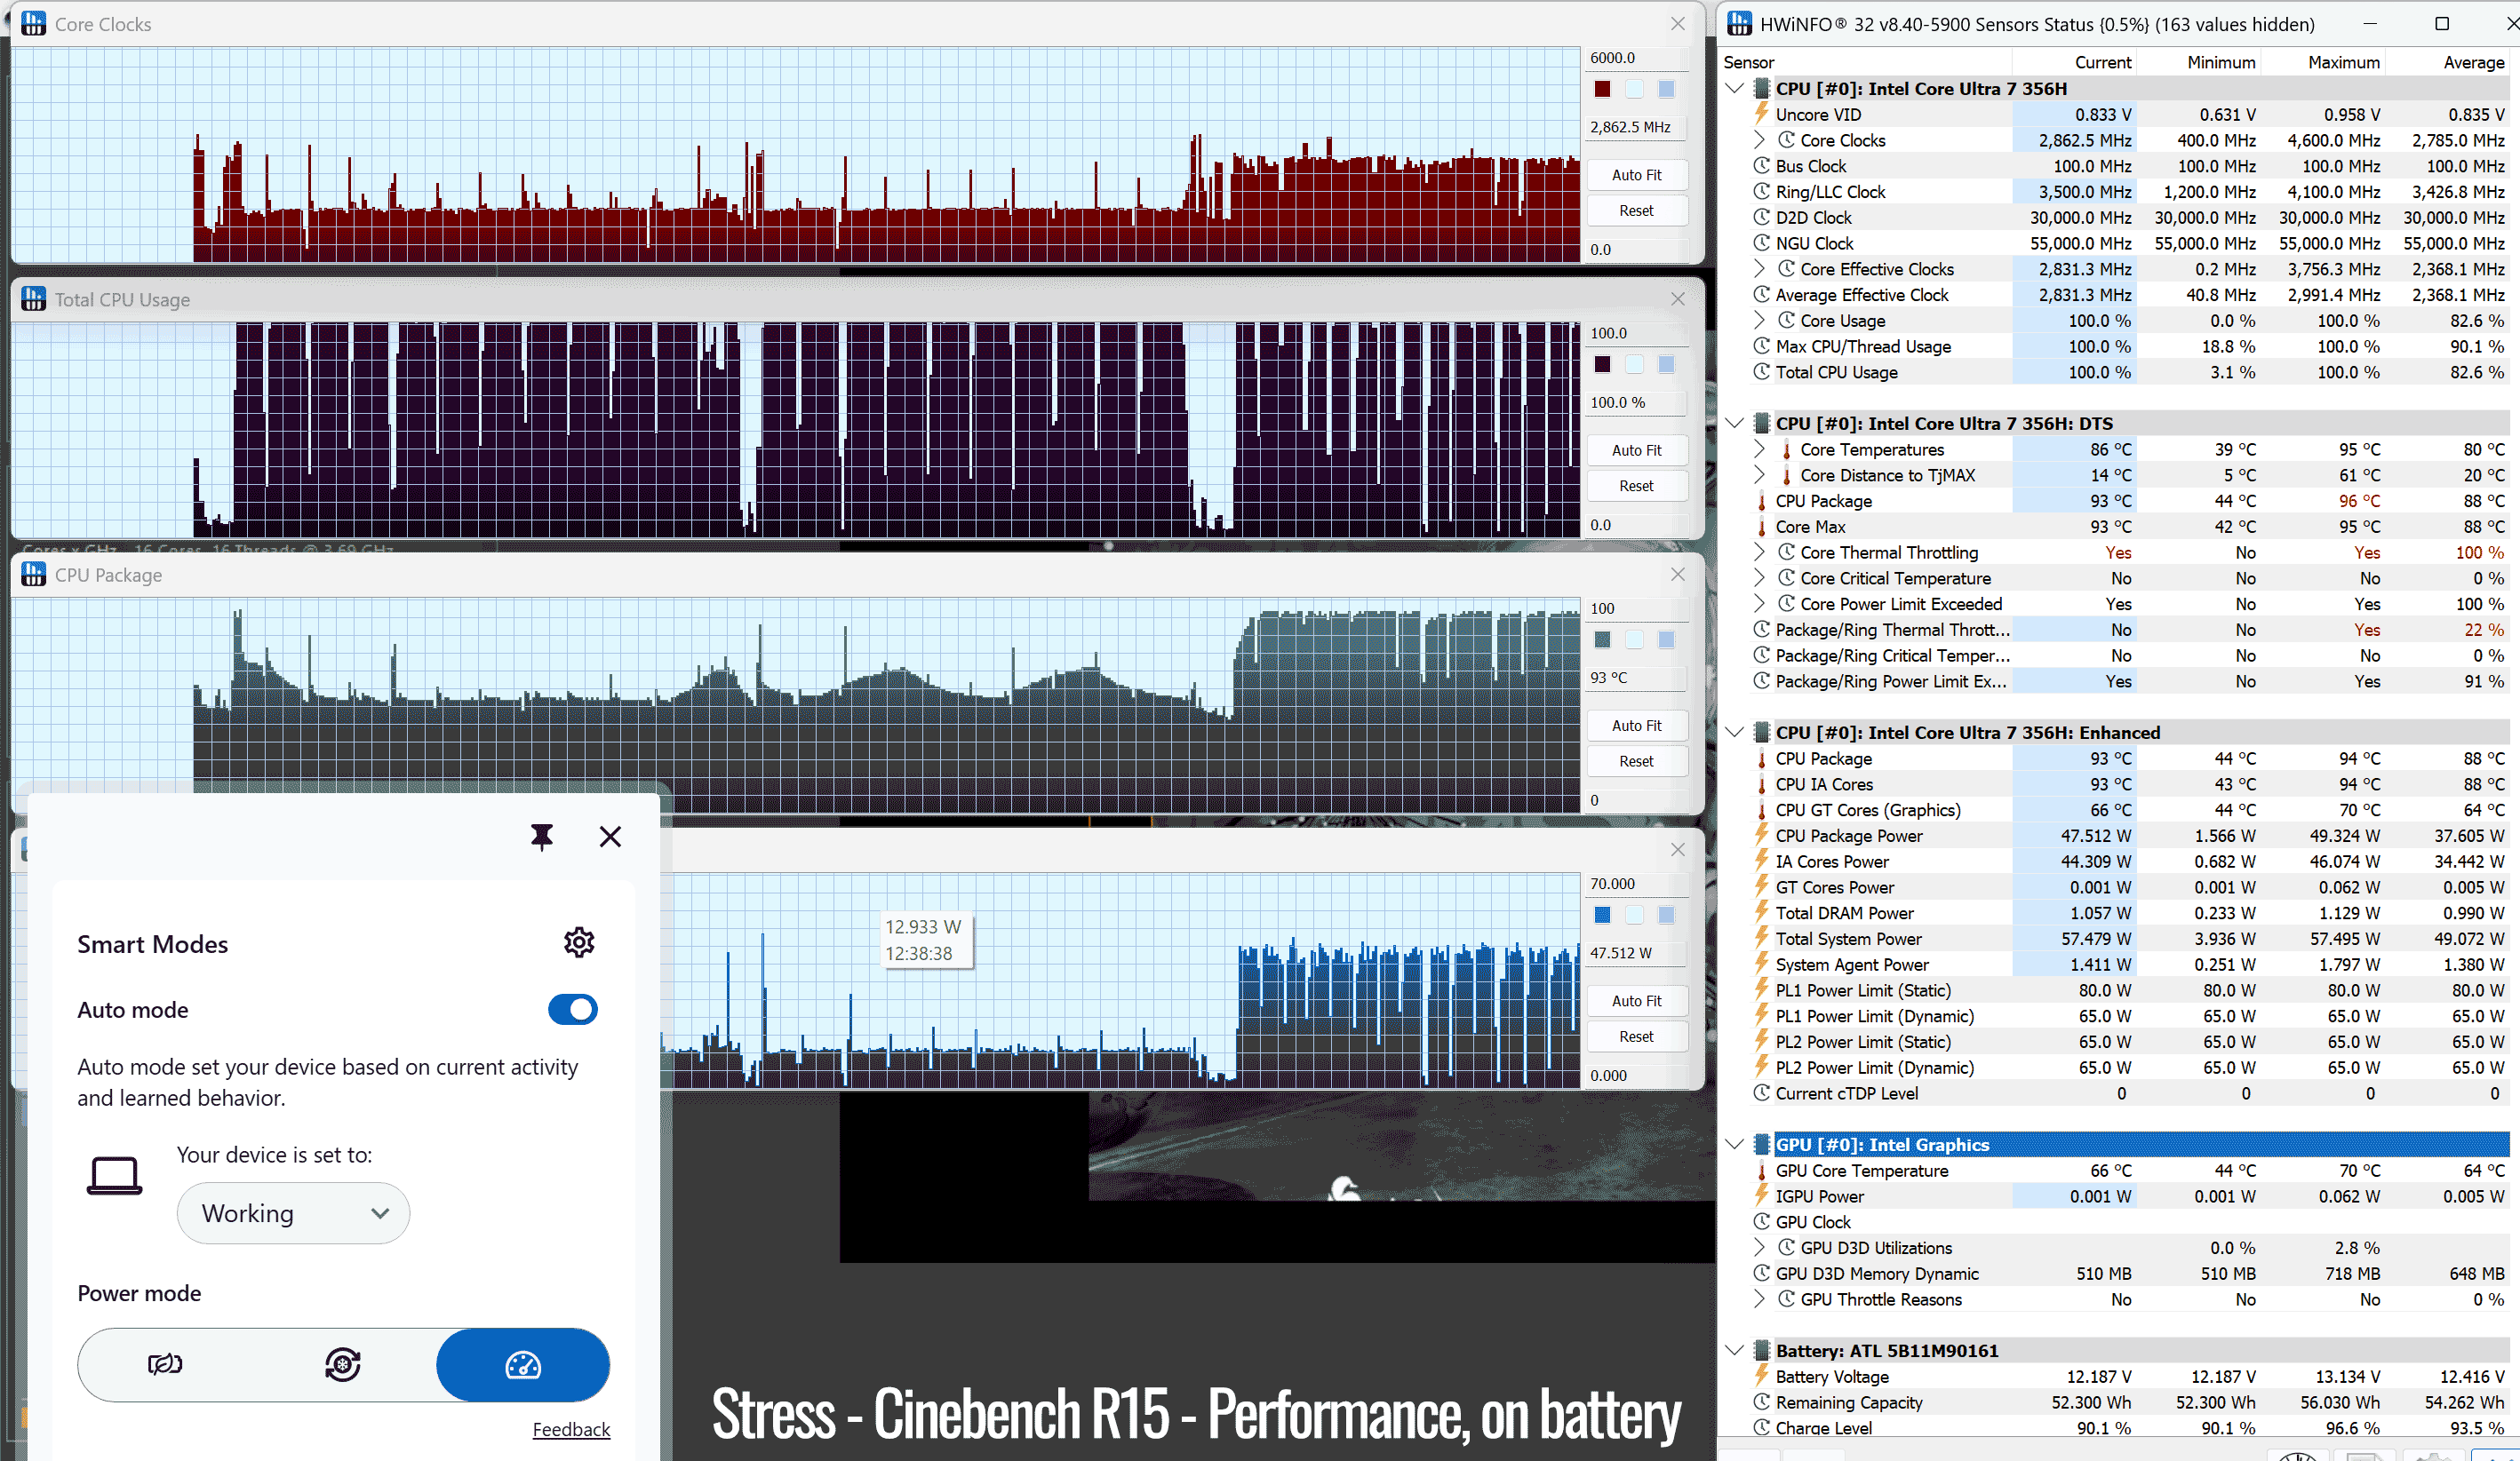This screenshot has height=1461, width=2520.
Task: Click the thermometer icon beside CPU IA Cores
Action: [1762, 784]
